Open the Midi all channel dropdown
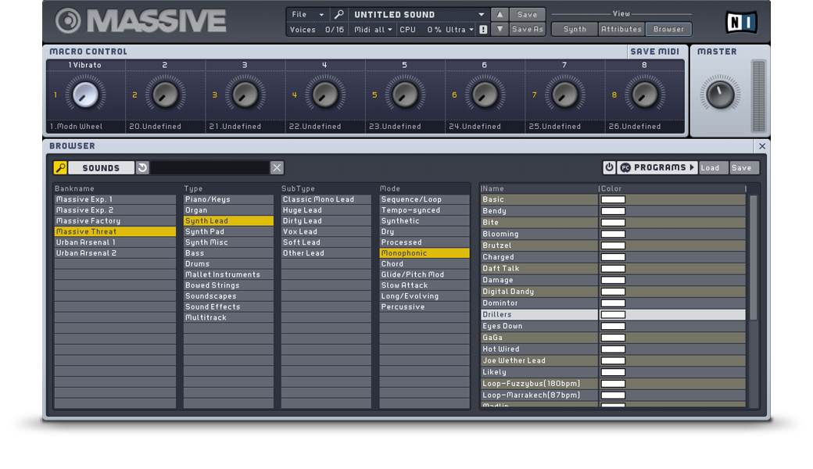The image size is (813, 469). pos(374,30)
